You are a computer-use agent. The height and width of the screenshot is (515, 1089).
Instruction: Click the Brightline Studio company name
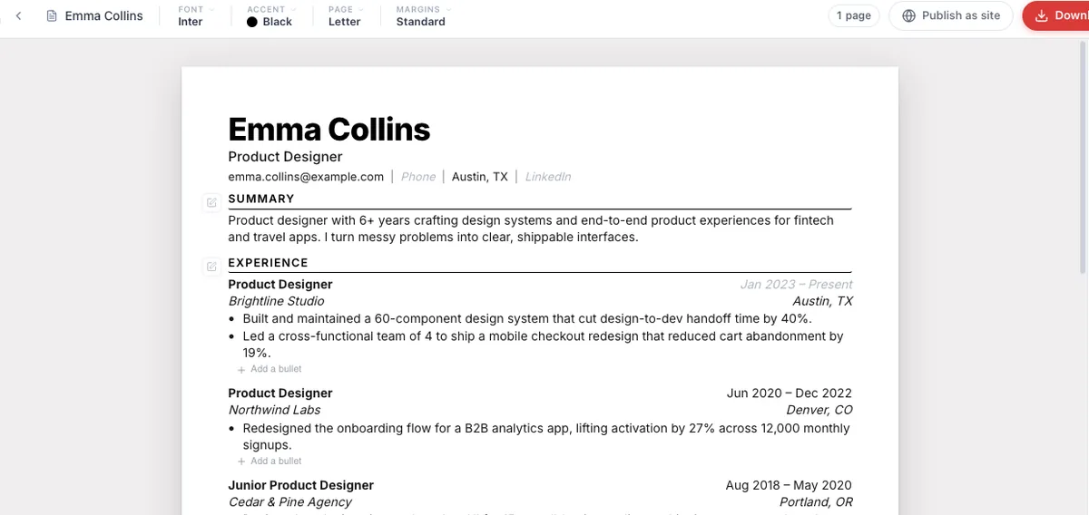point(276,301)
